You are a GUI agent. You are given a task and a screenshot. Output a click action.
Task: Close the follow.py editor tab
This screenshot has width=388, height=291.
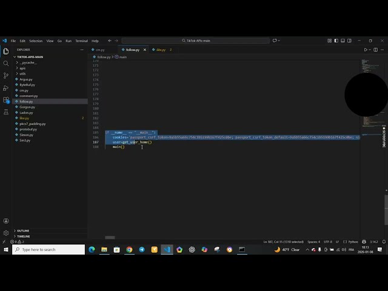coord(145,50)
